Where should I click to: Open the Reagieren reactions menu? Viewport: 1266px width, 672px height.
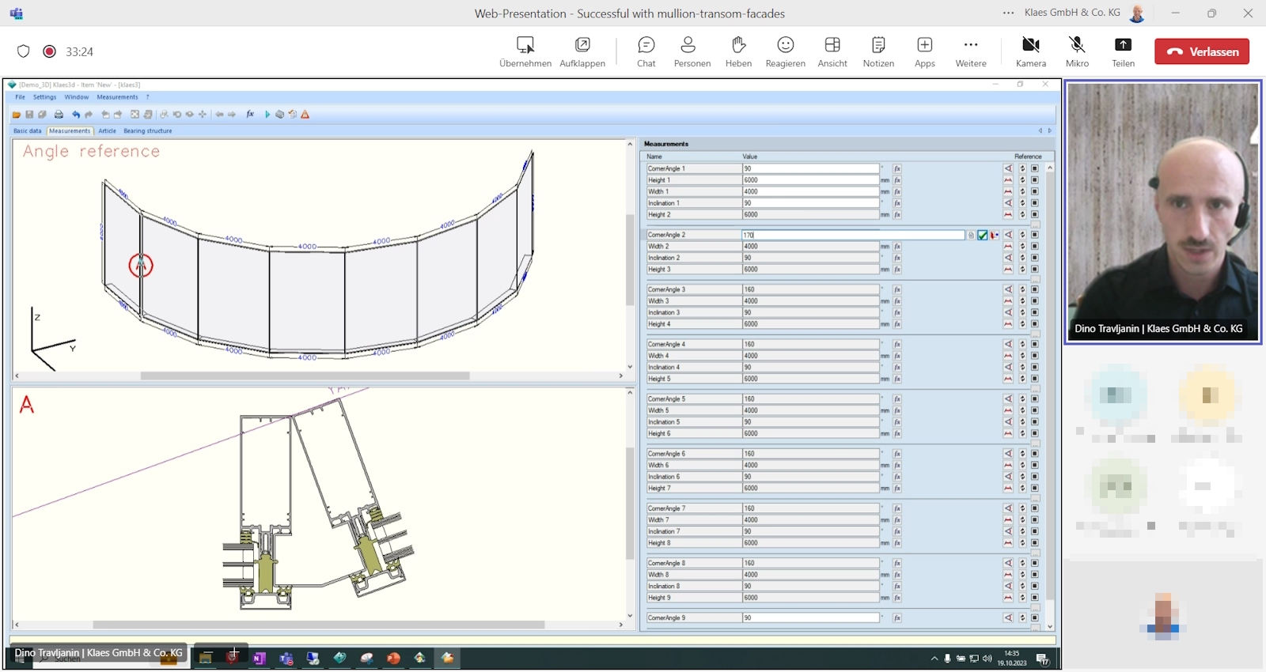(x=785, y=52)
